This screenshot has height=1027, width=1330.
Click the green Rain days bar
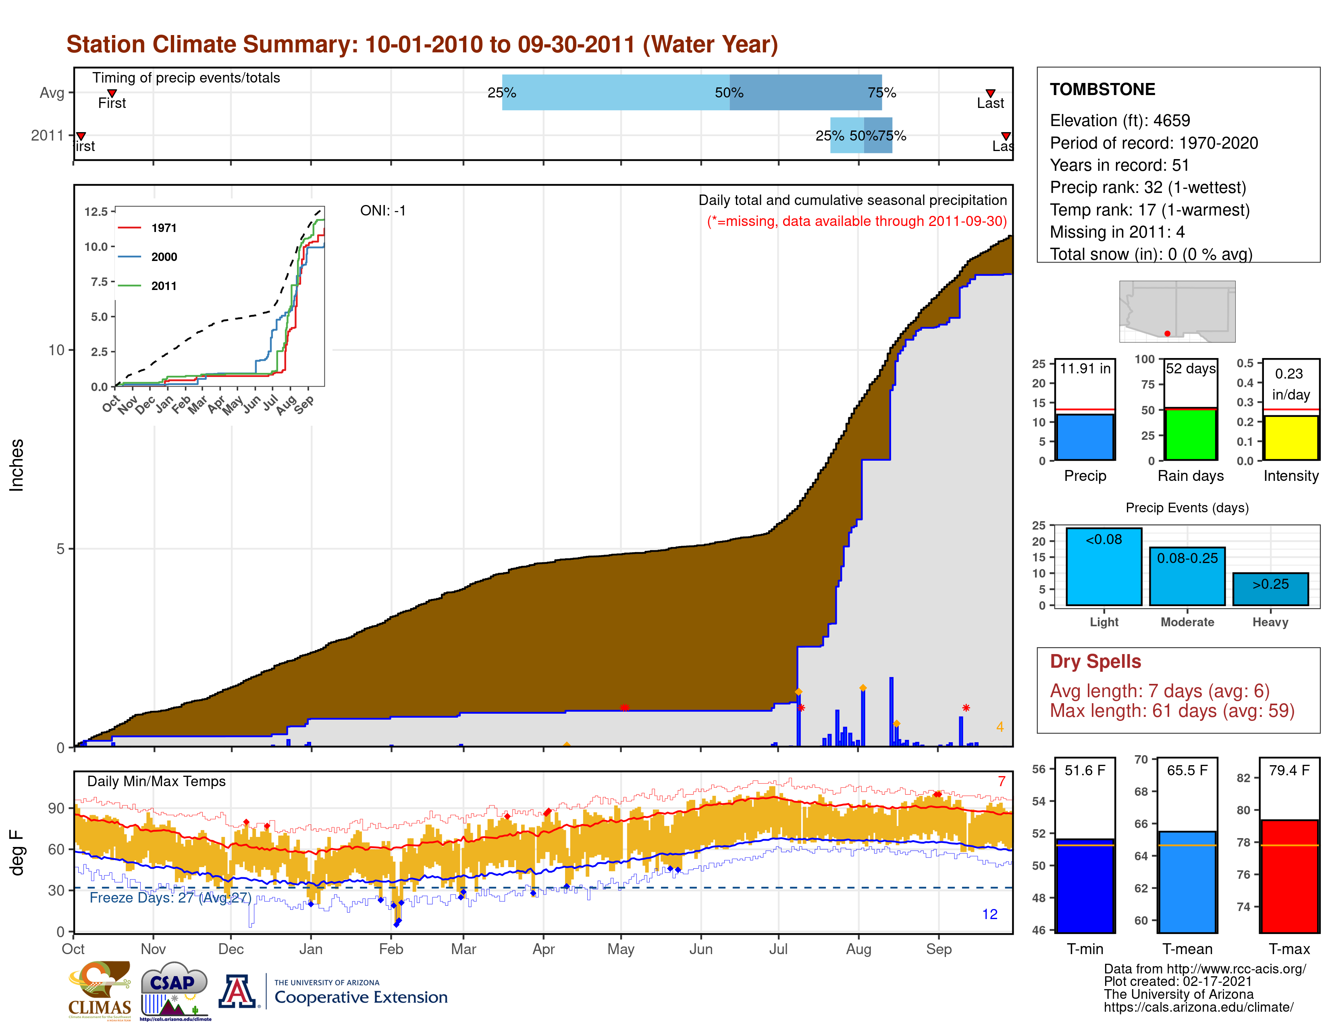tap(1191, 434)
